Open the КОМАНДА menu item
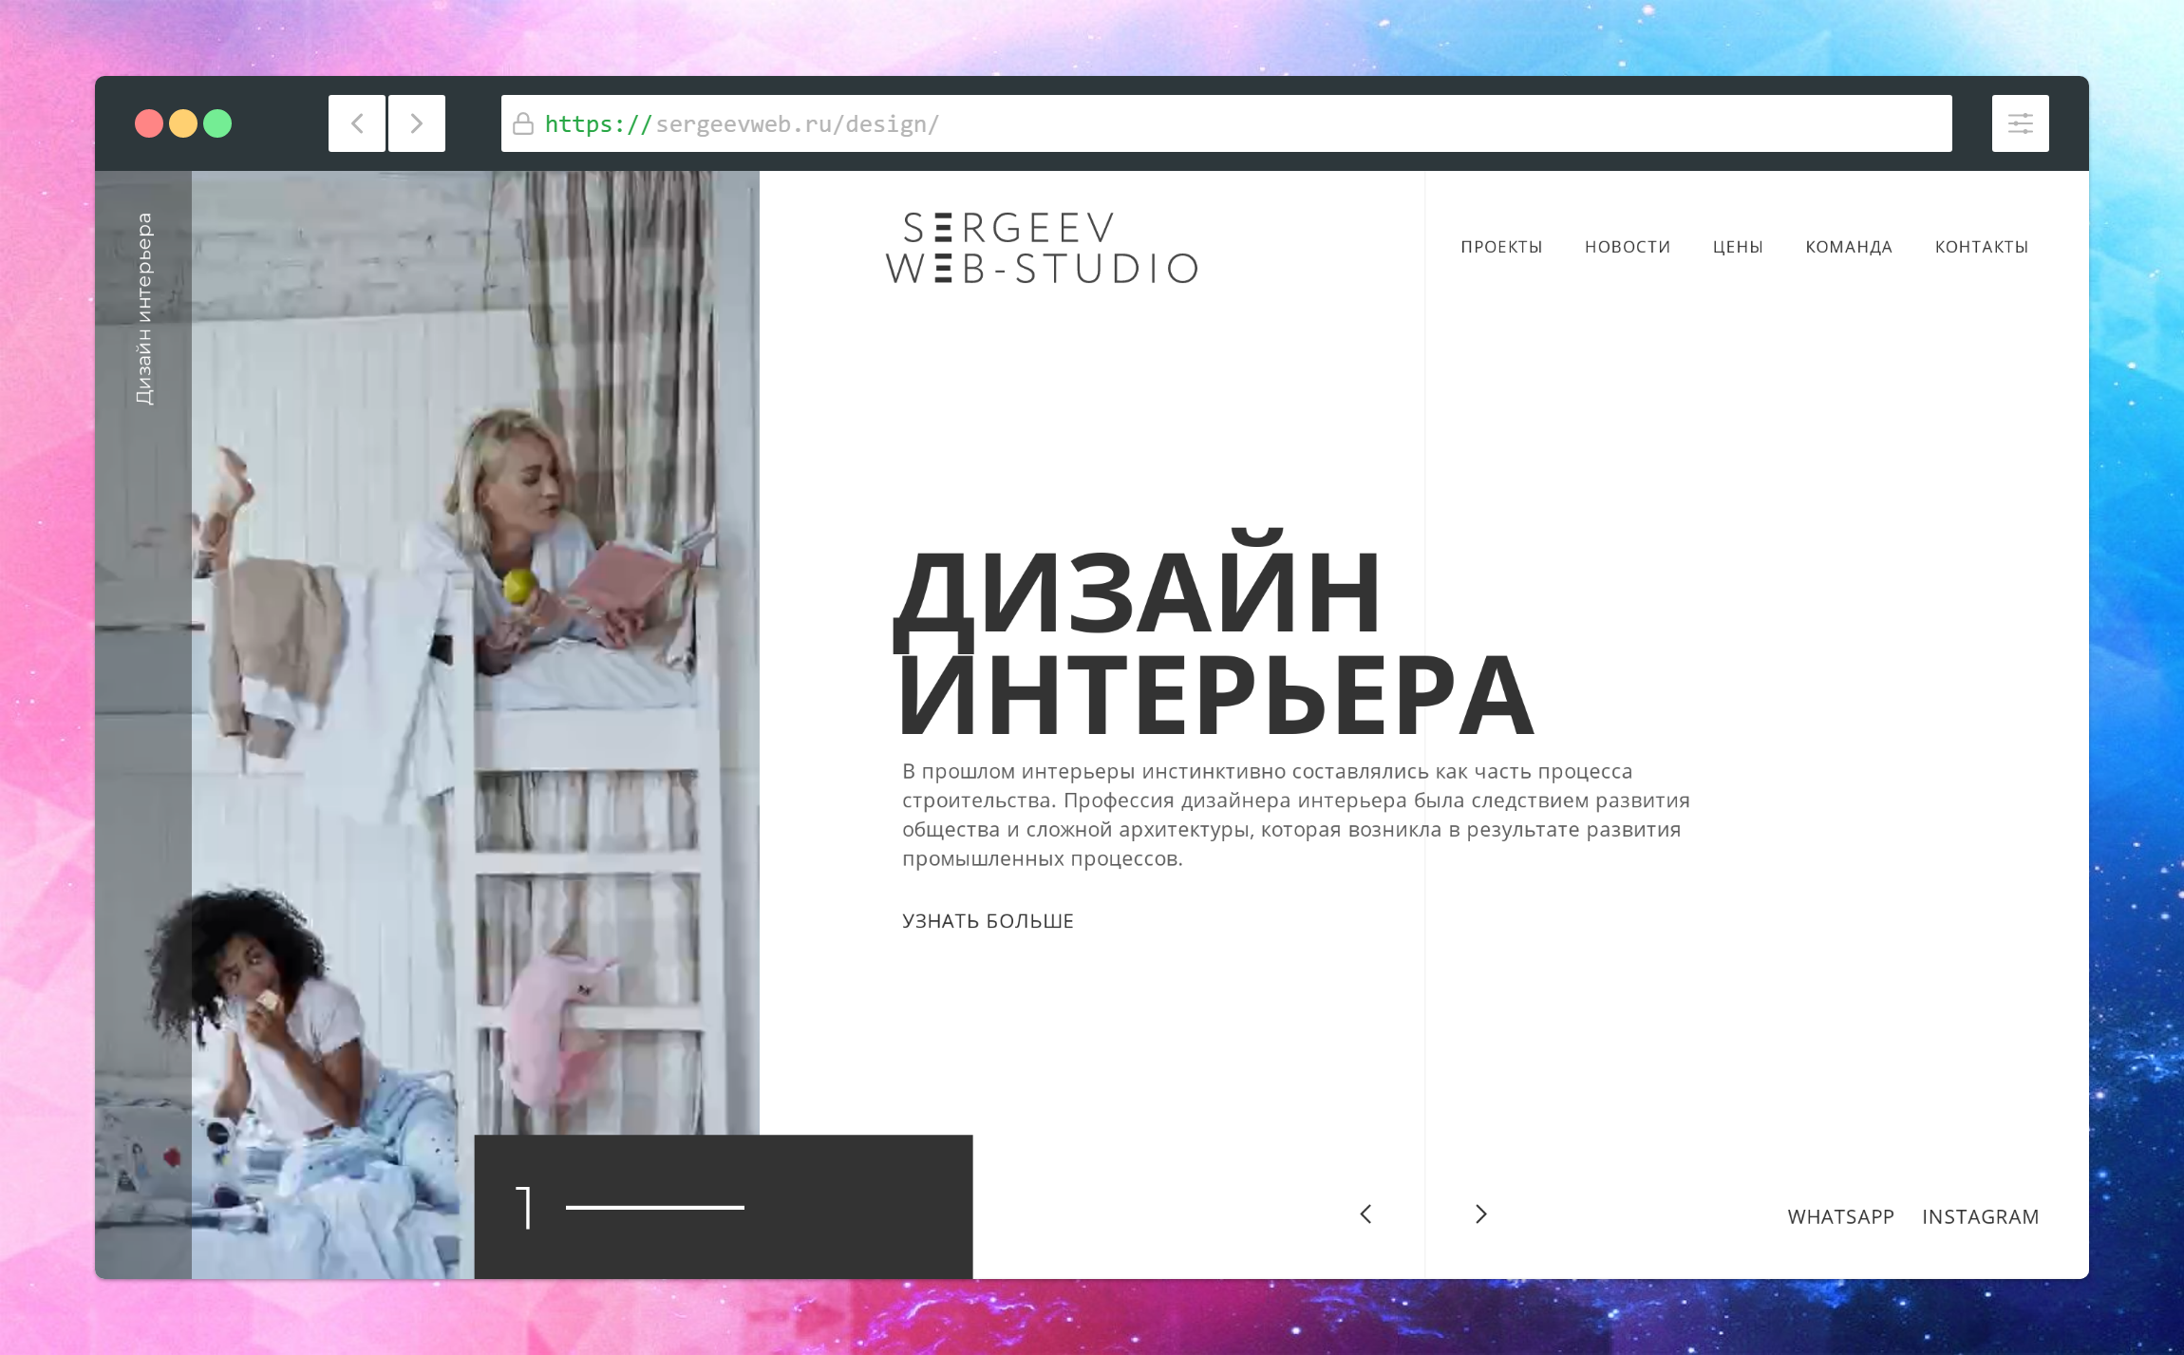Viewport: 2184px width, 1355px height. pos(1849,247)
